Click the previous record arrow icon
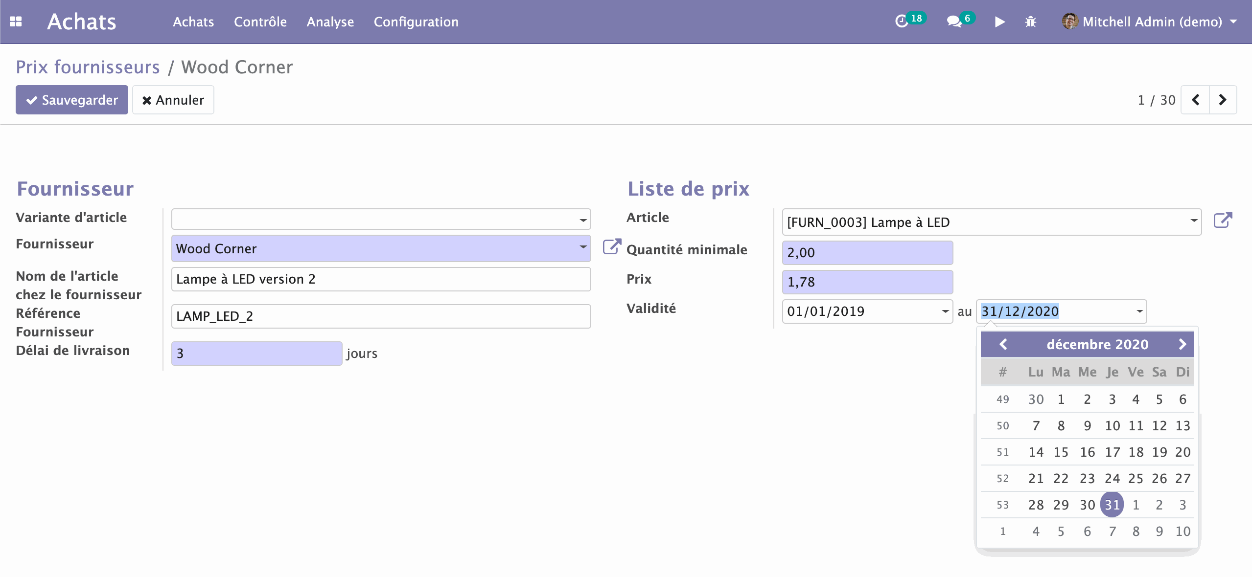The image size is (1252, 577). click(x=1195, y=100)
